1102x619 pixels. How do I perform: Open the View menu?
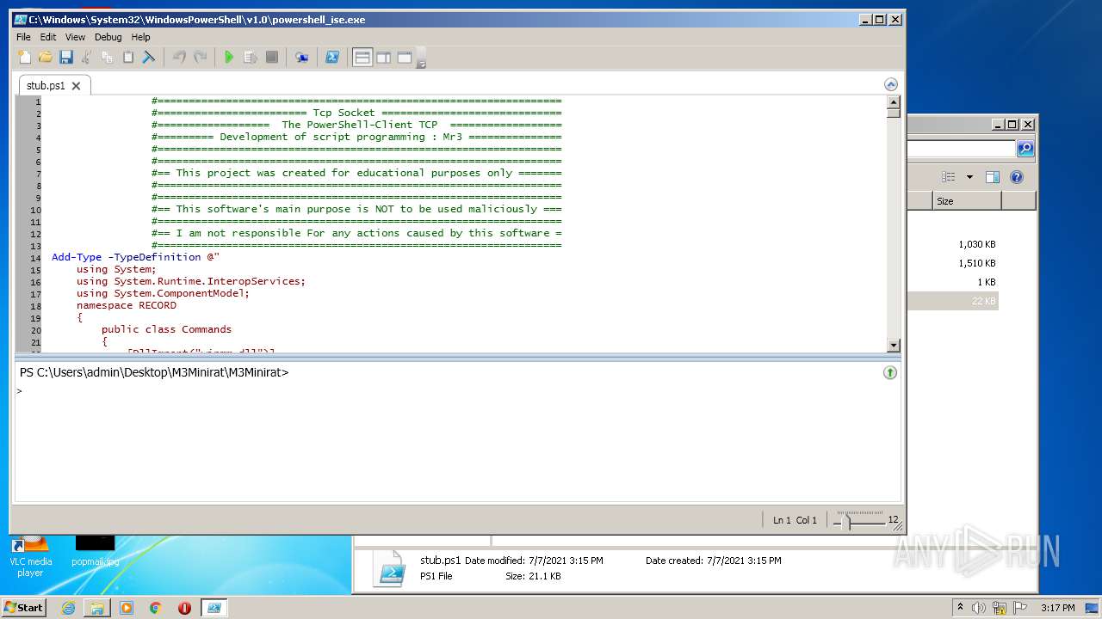75,37
